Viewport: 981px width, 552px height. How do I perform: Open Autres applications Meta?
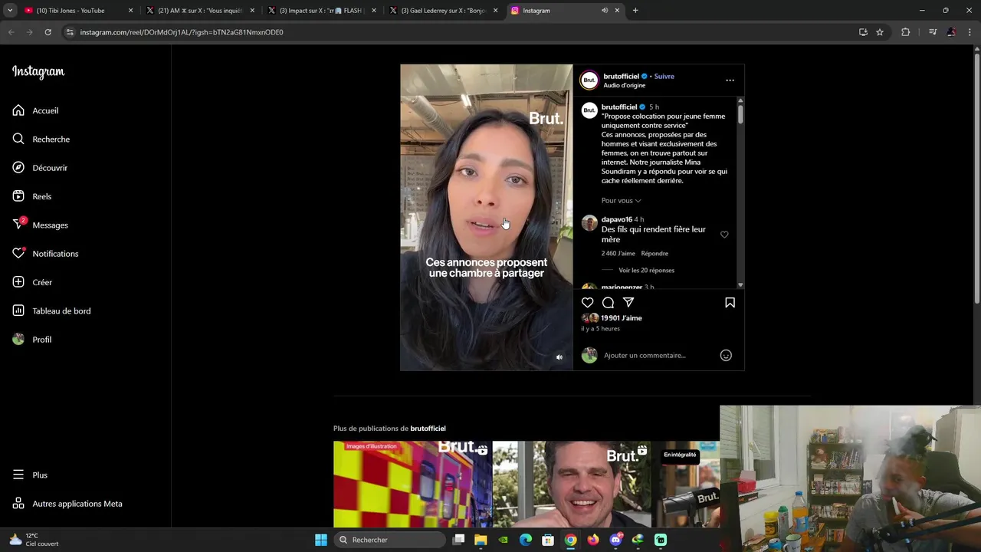pos(67,504)
